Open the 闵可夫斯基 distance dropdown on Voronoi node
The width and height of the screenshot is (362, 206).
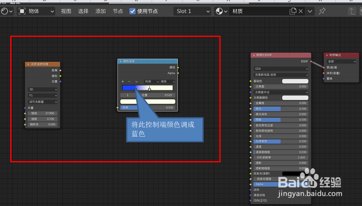pyautogui.click(x=42, y=102)
